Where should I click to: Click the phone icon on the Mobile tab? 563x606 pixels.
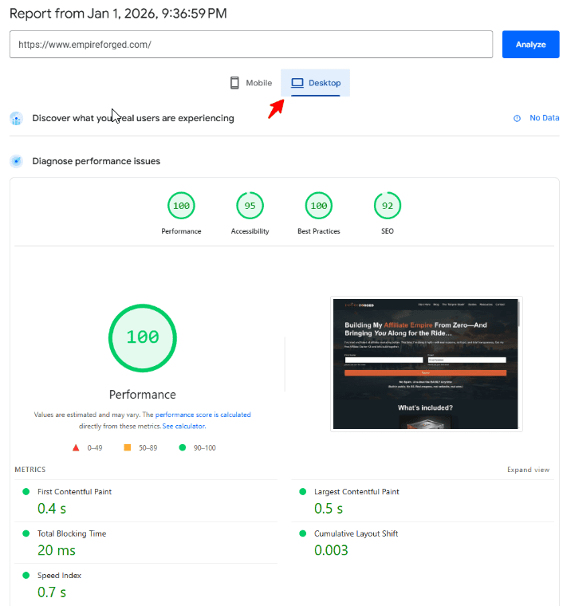[234, 83]
